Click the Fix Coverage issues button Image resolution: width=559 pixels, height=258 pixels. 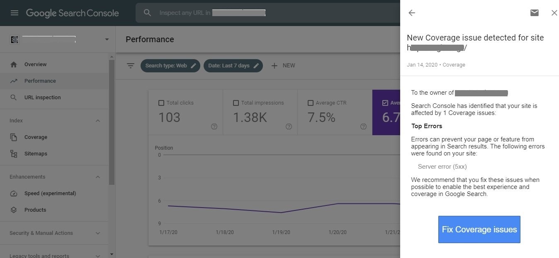(x=479, y=229)
